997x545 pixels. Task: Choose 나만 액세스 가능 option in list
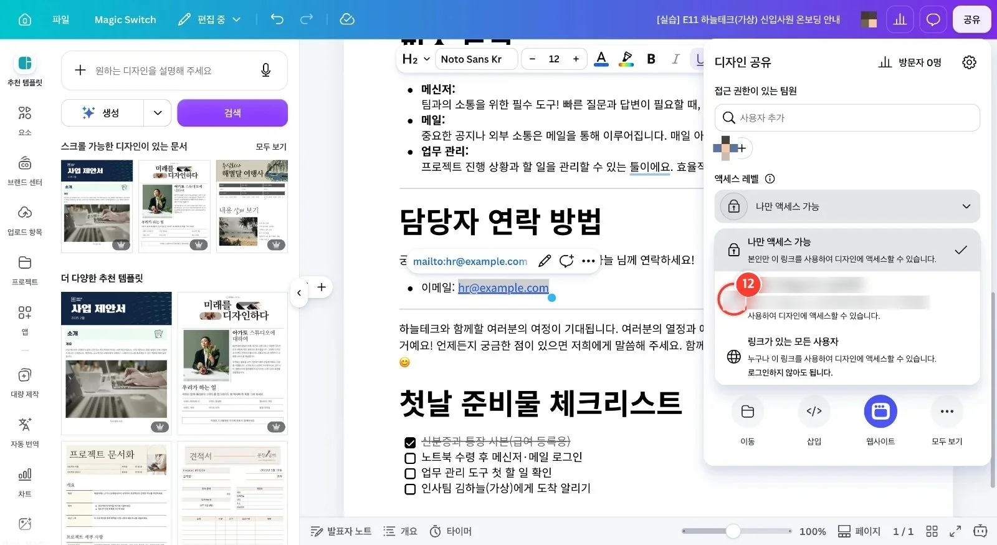tap(847, 249)
